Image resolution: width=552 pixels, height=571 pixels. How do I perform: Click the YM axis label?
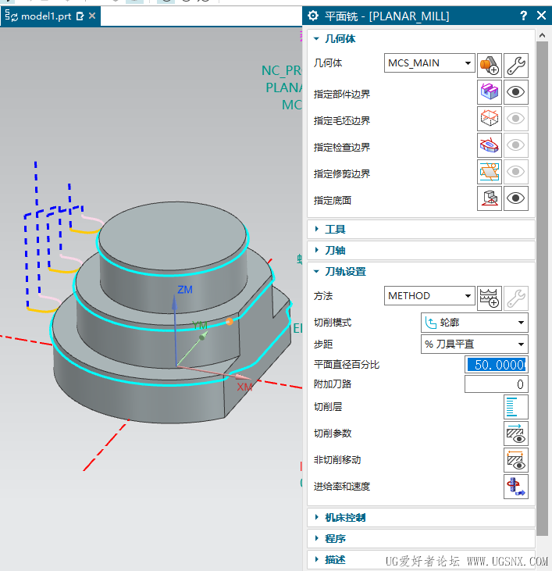[200, 325]
